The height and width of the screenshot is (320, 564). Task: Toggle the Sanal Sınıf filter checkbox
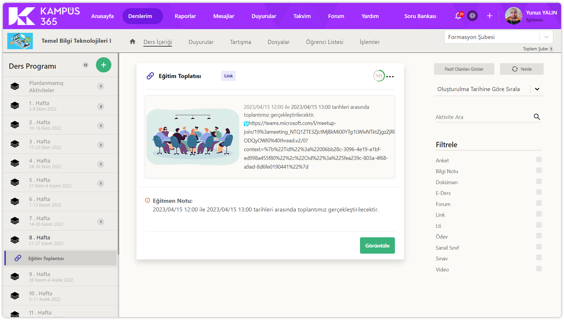(539, 247)
